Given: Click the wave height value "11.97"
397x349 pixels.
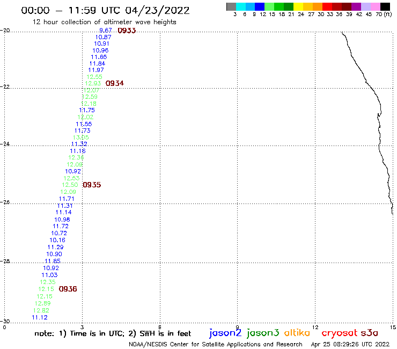Looking at the screenshot, I should (96, 70).
